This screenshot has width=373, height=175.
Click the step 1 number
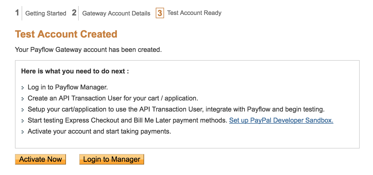tap(17, 13)
